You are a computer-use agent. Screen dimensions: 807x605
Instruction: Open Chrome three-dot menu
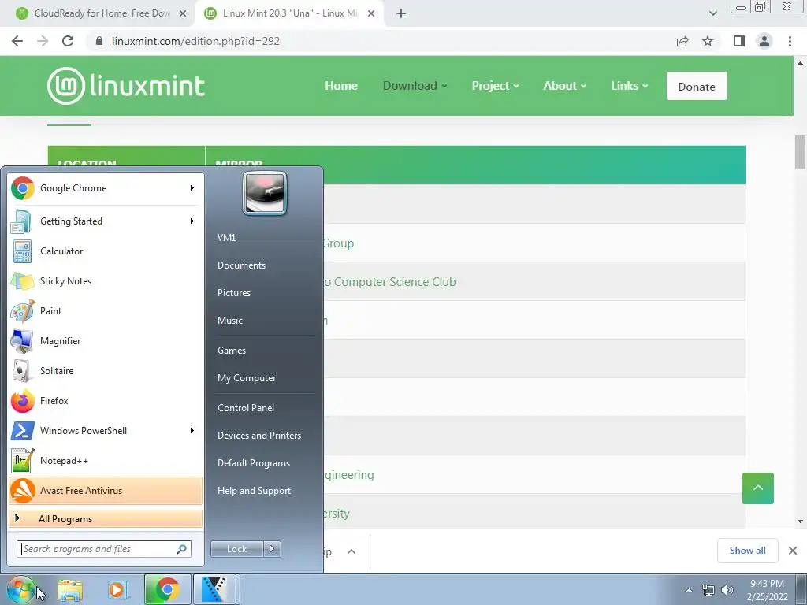[790, 41]
